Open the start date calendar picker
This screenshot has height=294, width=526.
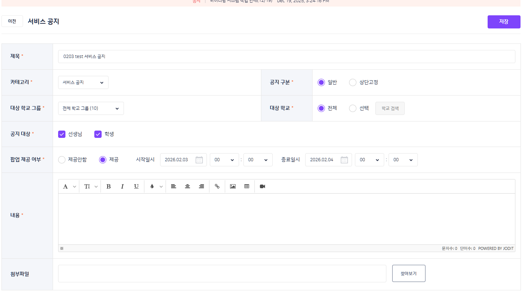pos(199,160)
